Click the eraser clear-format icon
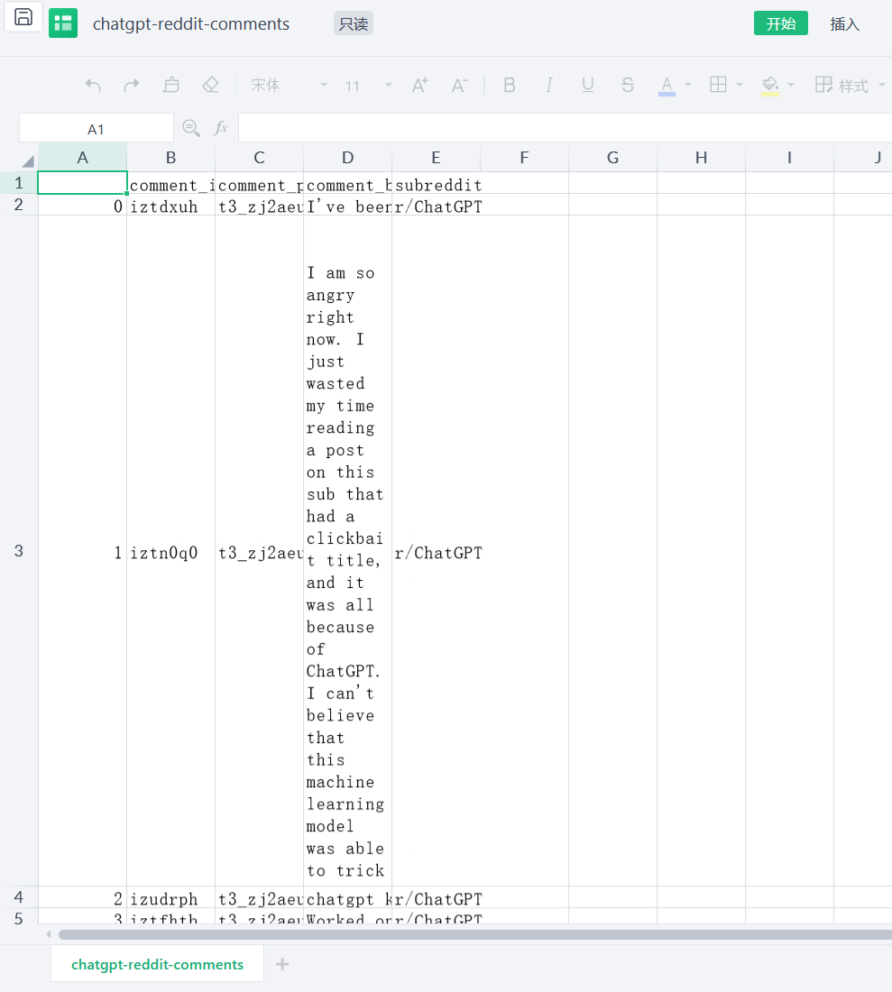Screen dimensions: 892x992 [x=211, y=85]
